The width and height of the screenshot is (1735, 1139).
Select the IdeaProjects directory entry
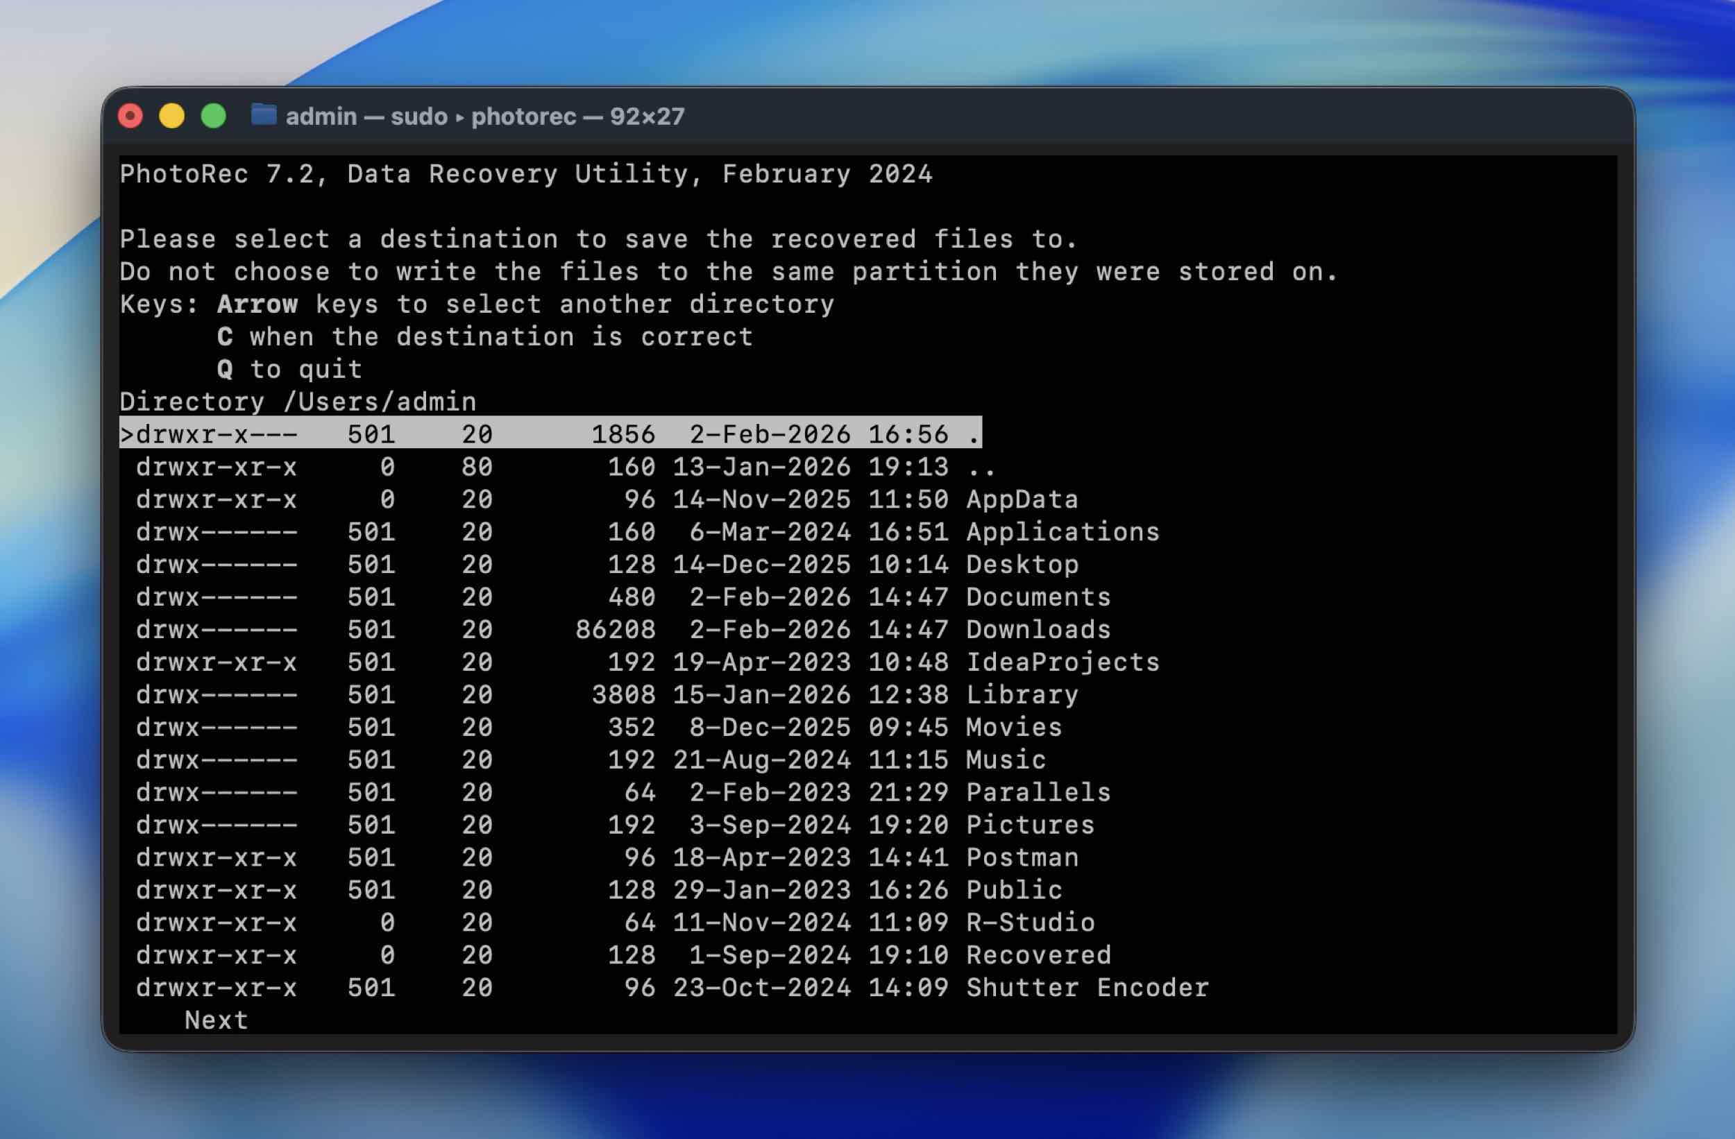pos(1062,662)
